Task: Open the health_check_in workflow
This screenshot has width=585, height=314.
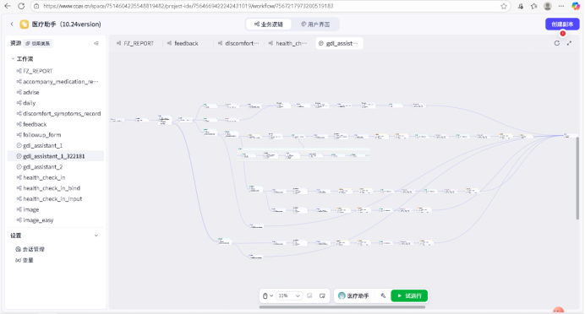Action: pyautogui.click(x=55, y=177)
